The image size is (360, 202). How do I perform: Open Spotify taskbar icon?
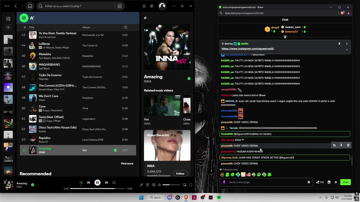219,198
